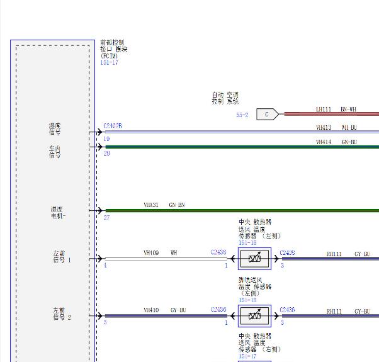The image size is (379, 362).
Task: Select pin number 27 at the FCIM
Action: tap(106, 217)
